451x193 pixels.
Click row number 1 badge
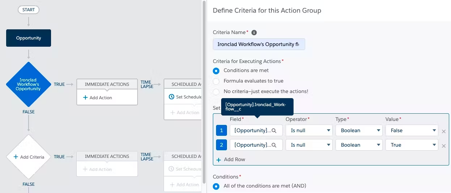pos(222,130)
